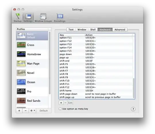Click the '\033[H' action cell
Viewport: 155px width, 134px height.
pos(89,91)
